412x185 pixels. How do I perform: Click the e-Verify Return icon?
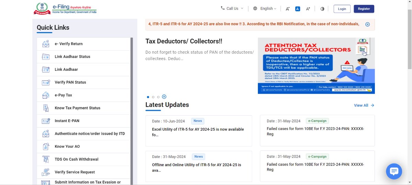pyautogui.click(x=46, y=44)
